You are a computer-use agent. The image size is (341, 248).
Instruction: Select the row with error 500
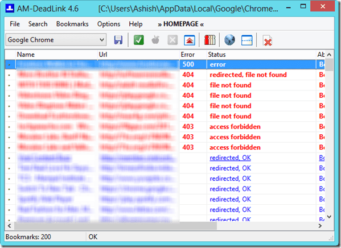[165, 64]
